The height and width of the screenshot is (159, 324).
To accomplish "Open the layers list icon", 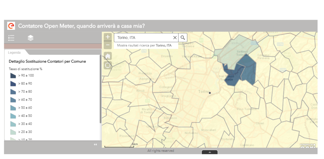I will [30, 38].
